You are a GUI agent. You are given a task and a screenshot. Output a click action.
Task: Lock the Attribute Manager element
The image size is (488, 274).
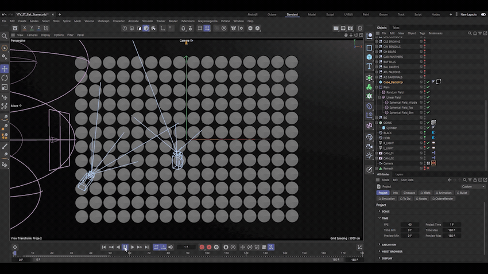tap(475, 180)
